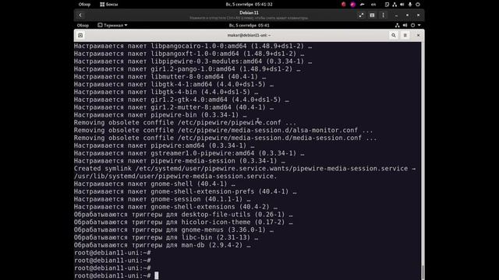
Task: Click the terminal cursor at last prompt
Action: 156,275
